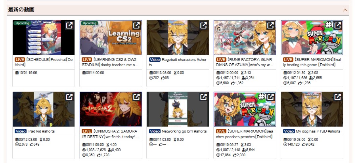This screenshot has width=356, height=163.
Task: Click the Upcoming badge on Freechat thumbnail
Action: [22, 23]
